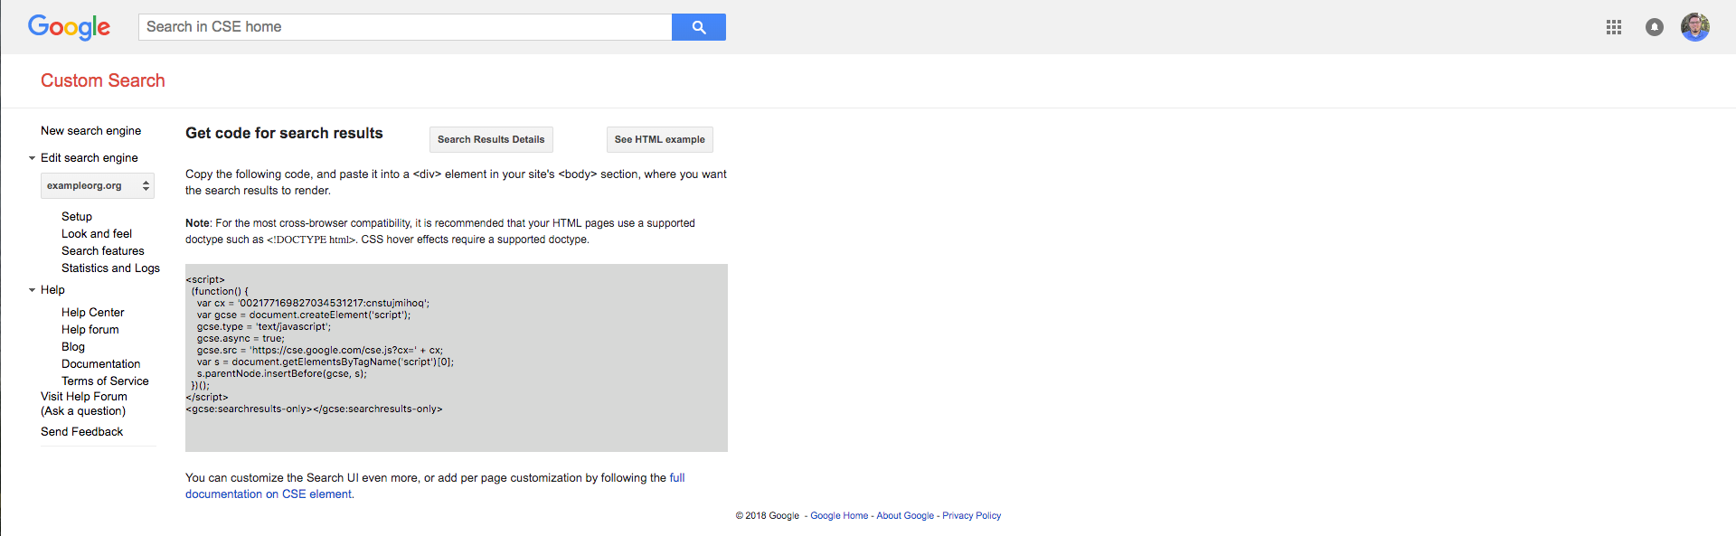Open the About Google footer link

click(905, 516)
